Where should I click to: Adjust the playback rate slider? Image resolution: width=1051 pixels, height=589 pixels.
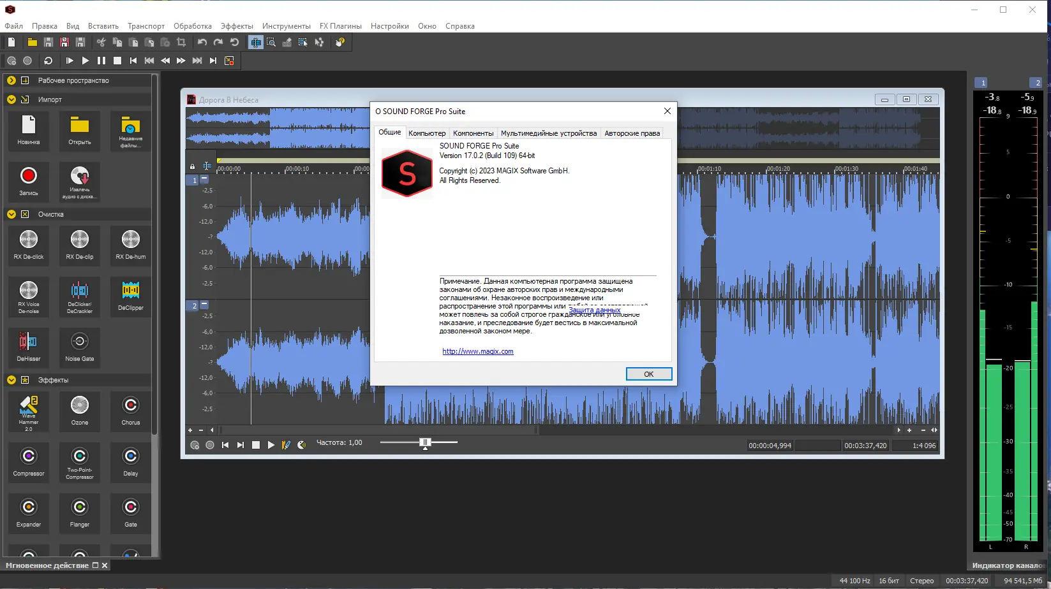click(x=424, y=441)
